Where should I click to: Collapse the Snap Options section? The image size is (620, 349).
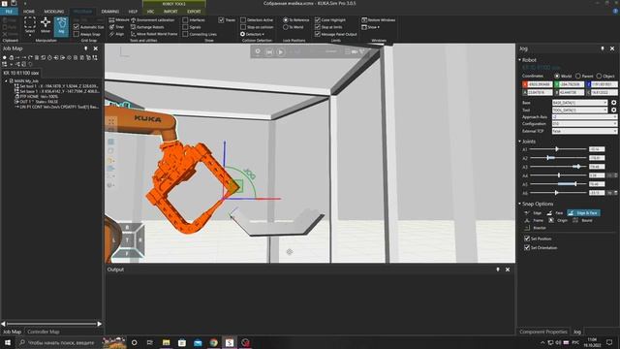519,204
